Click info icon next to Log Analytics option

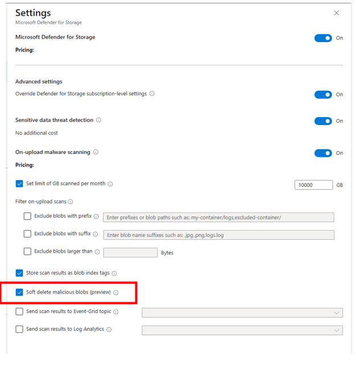[x=109, y=330]
